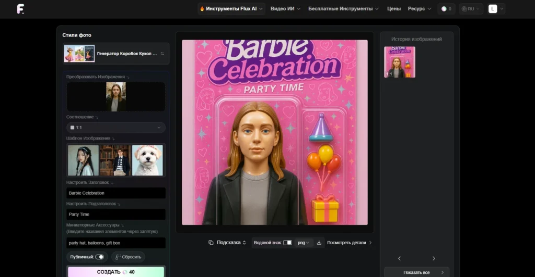This screenshot has width=535, height=277.
Task: Click the generated Barbie Celebration image
Action: coord(275,133)
